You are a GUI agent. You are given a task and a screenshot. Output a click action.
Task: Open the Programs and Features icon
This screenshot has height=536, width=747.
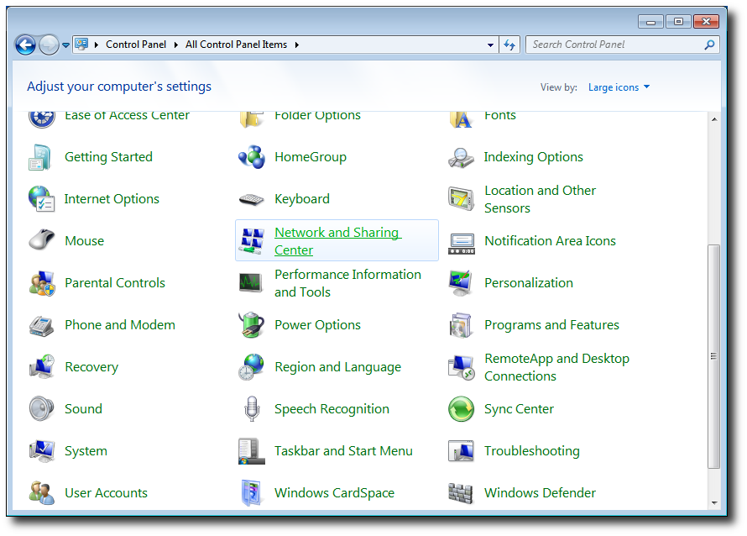[x=461, y=325]
